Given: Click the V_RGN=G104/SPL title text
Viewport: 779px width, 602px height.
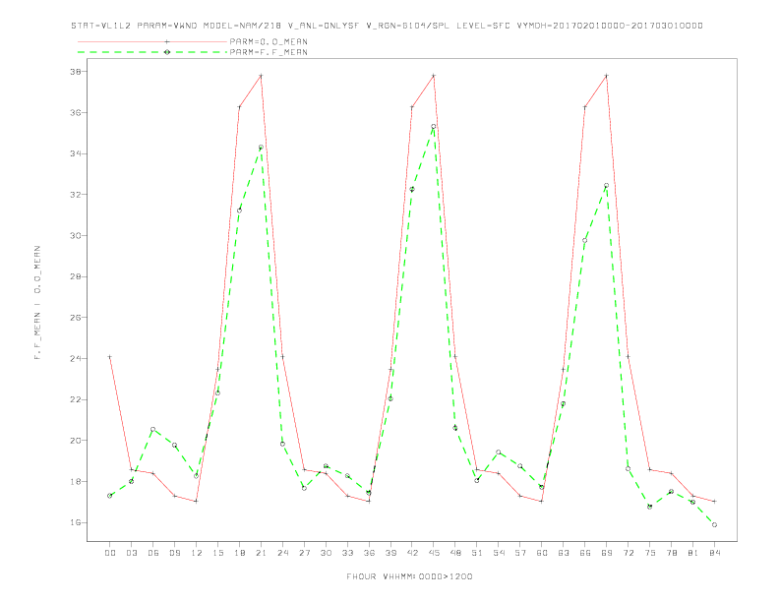Looking at the screenshot, I should coord(407,26).
